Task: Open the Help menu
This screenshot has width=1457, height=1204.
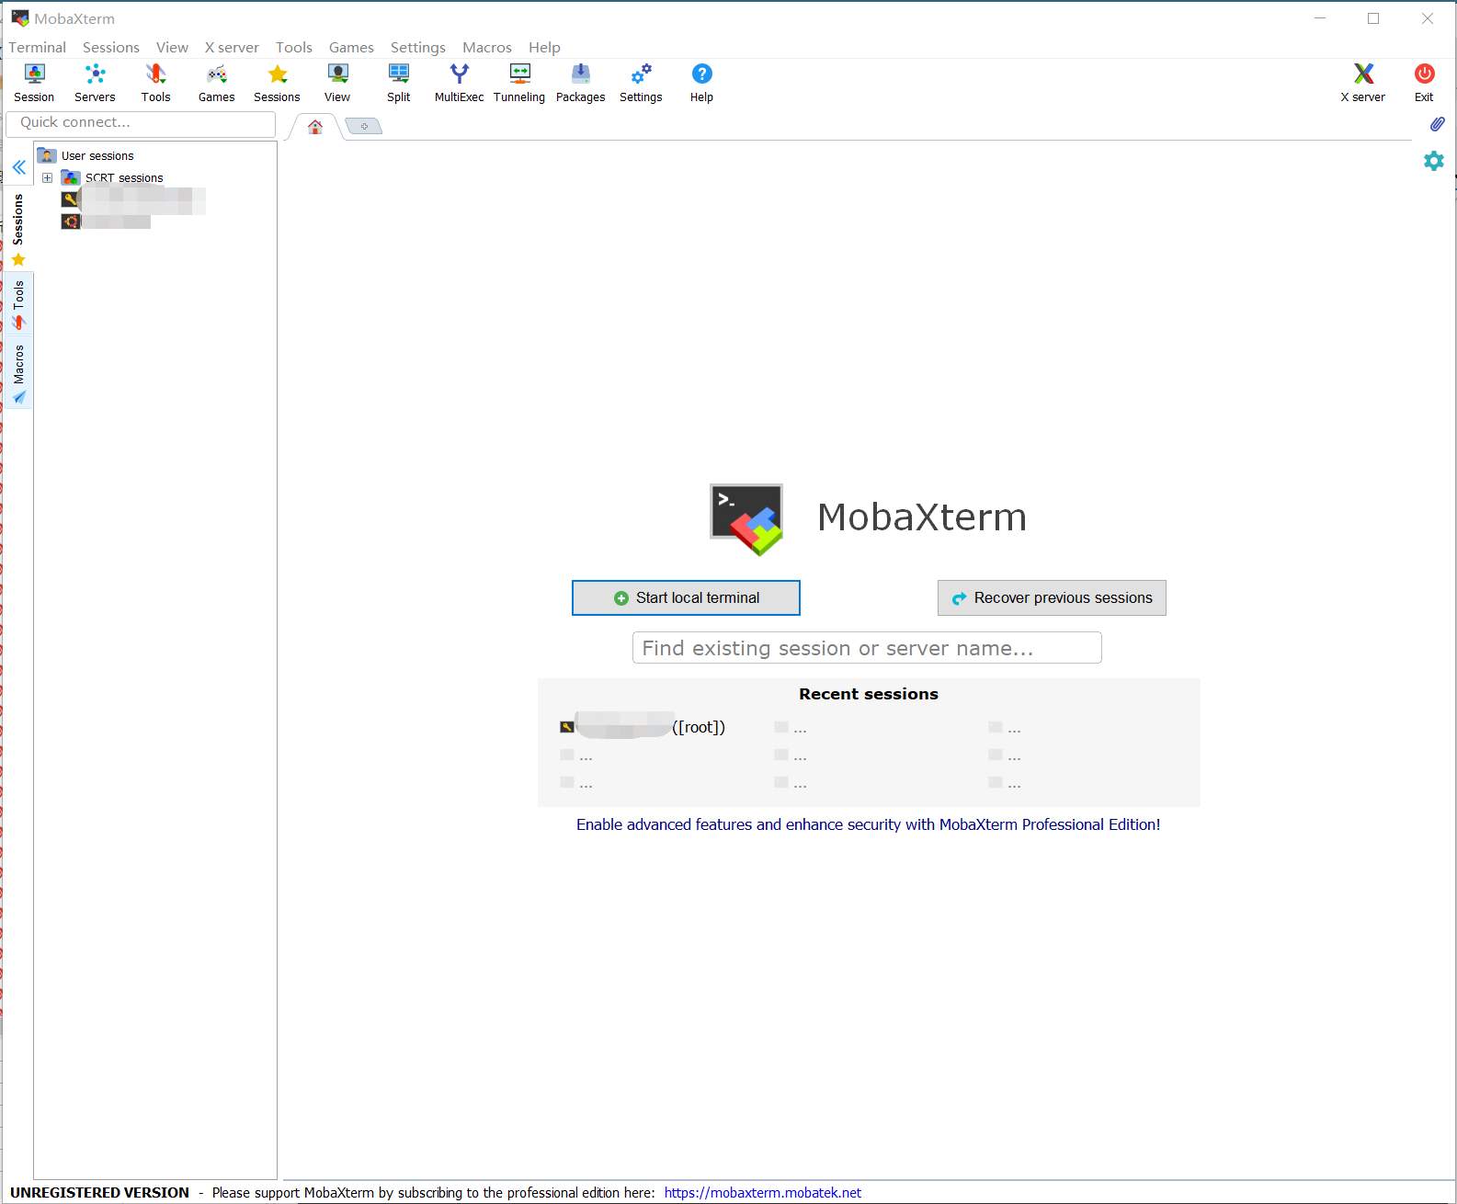Action: [544, 47]
